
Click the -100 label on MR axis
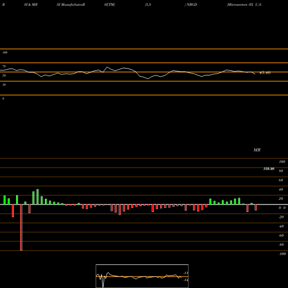pos(282,254)
